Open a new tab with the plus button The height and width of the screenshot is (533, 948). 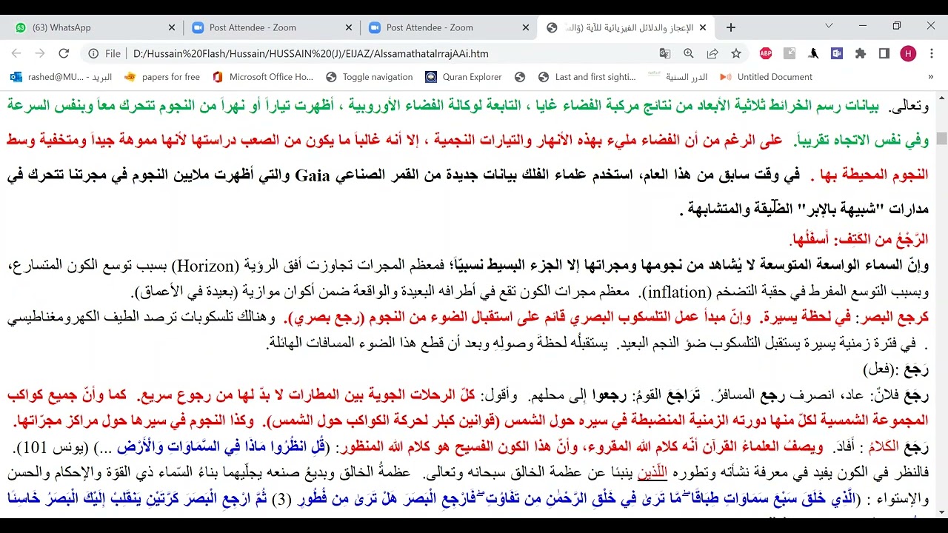[x=731, y=27]
